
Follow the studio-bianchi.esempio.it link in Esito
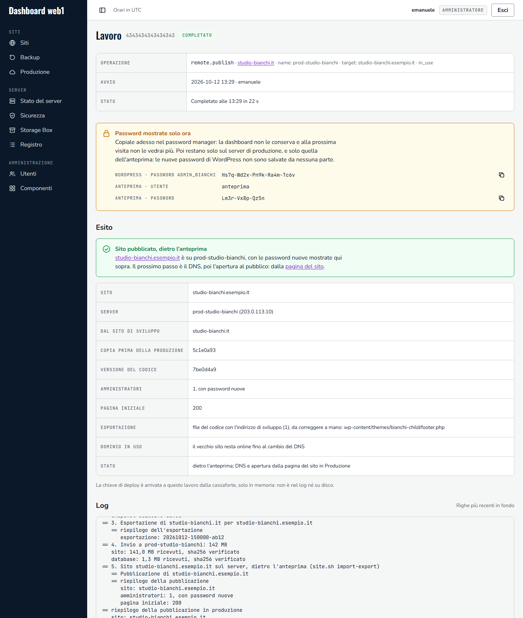point(147,257)
